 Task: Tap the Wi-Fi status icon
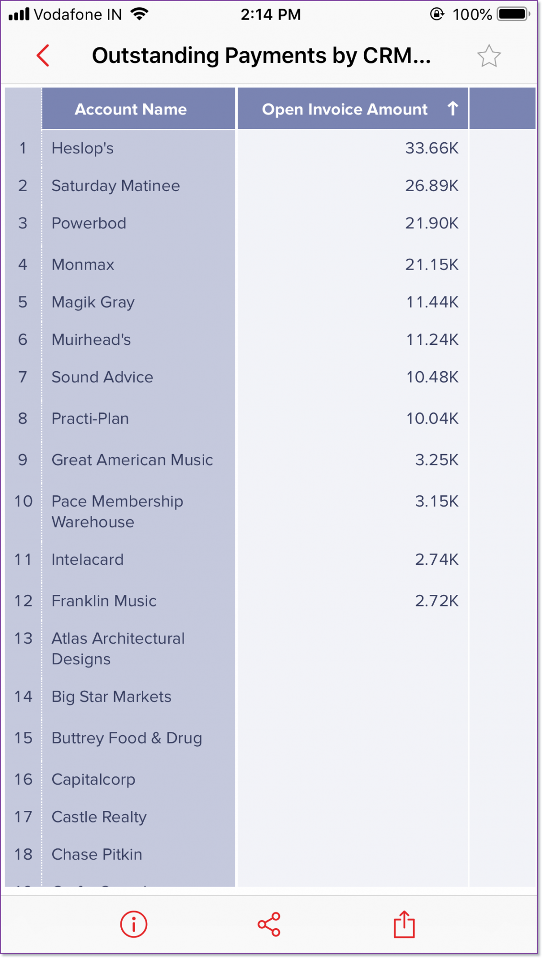(139, 14)
